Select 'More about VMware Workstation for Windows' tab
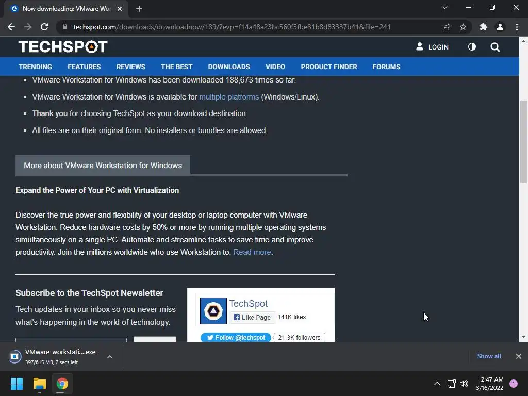Image resolution: width=528 pixels, height=396 pixels. [x=103, y=166]
